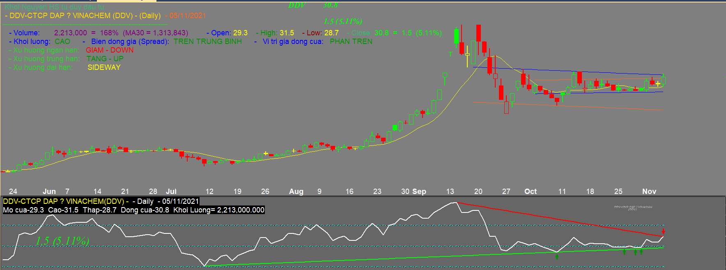The image size is (726, 270).
Task: Click the red down arrow on the indicator
Action: 663,232
